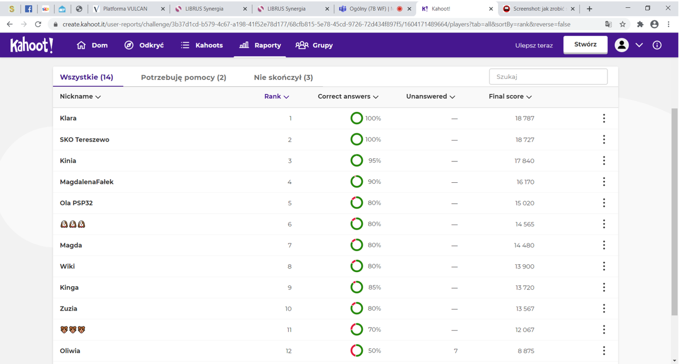Sort the table by Nickname

(x=80, y=97)
